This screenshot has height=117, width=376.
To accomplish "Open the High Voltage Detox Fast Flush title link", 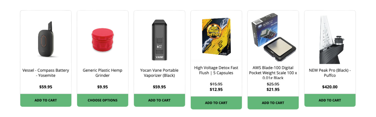I will [x=216, y=70].
